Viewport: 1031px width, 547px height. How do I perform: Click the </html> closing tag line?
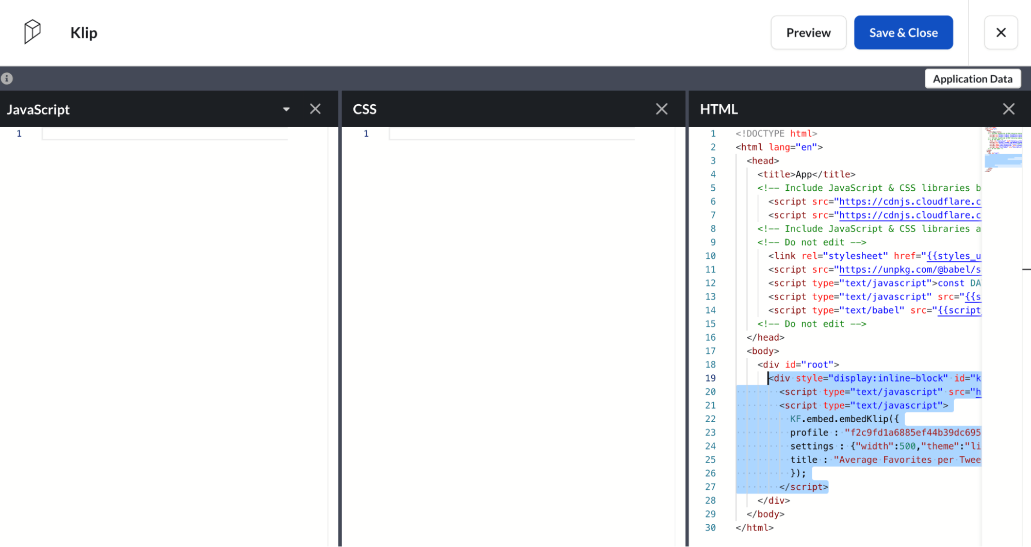coord(755,528)
